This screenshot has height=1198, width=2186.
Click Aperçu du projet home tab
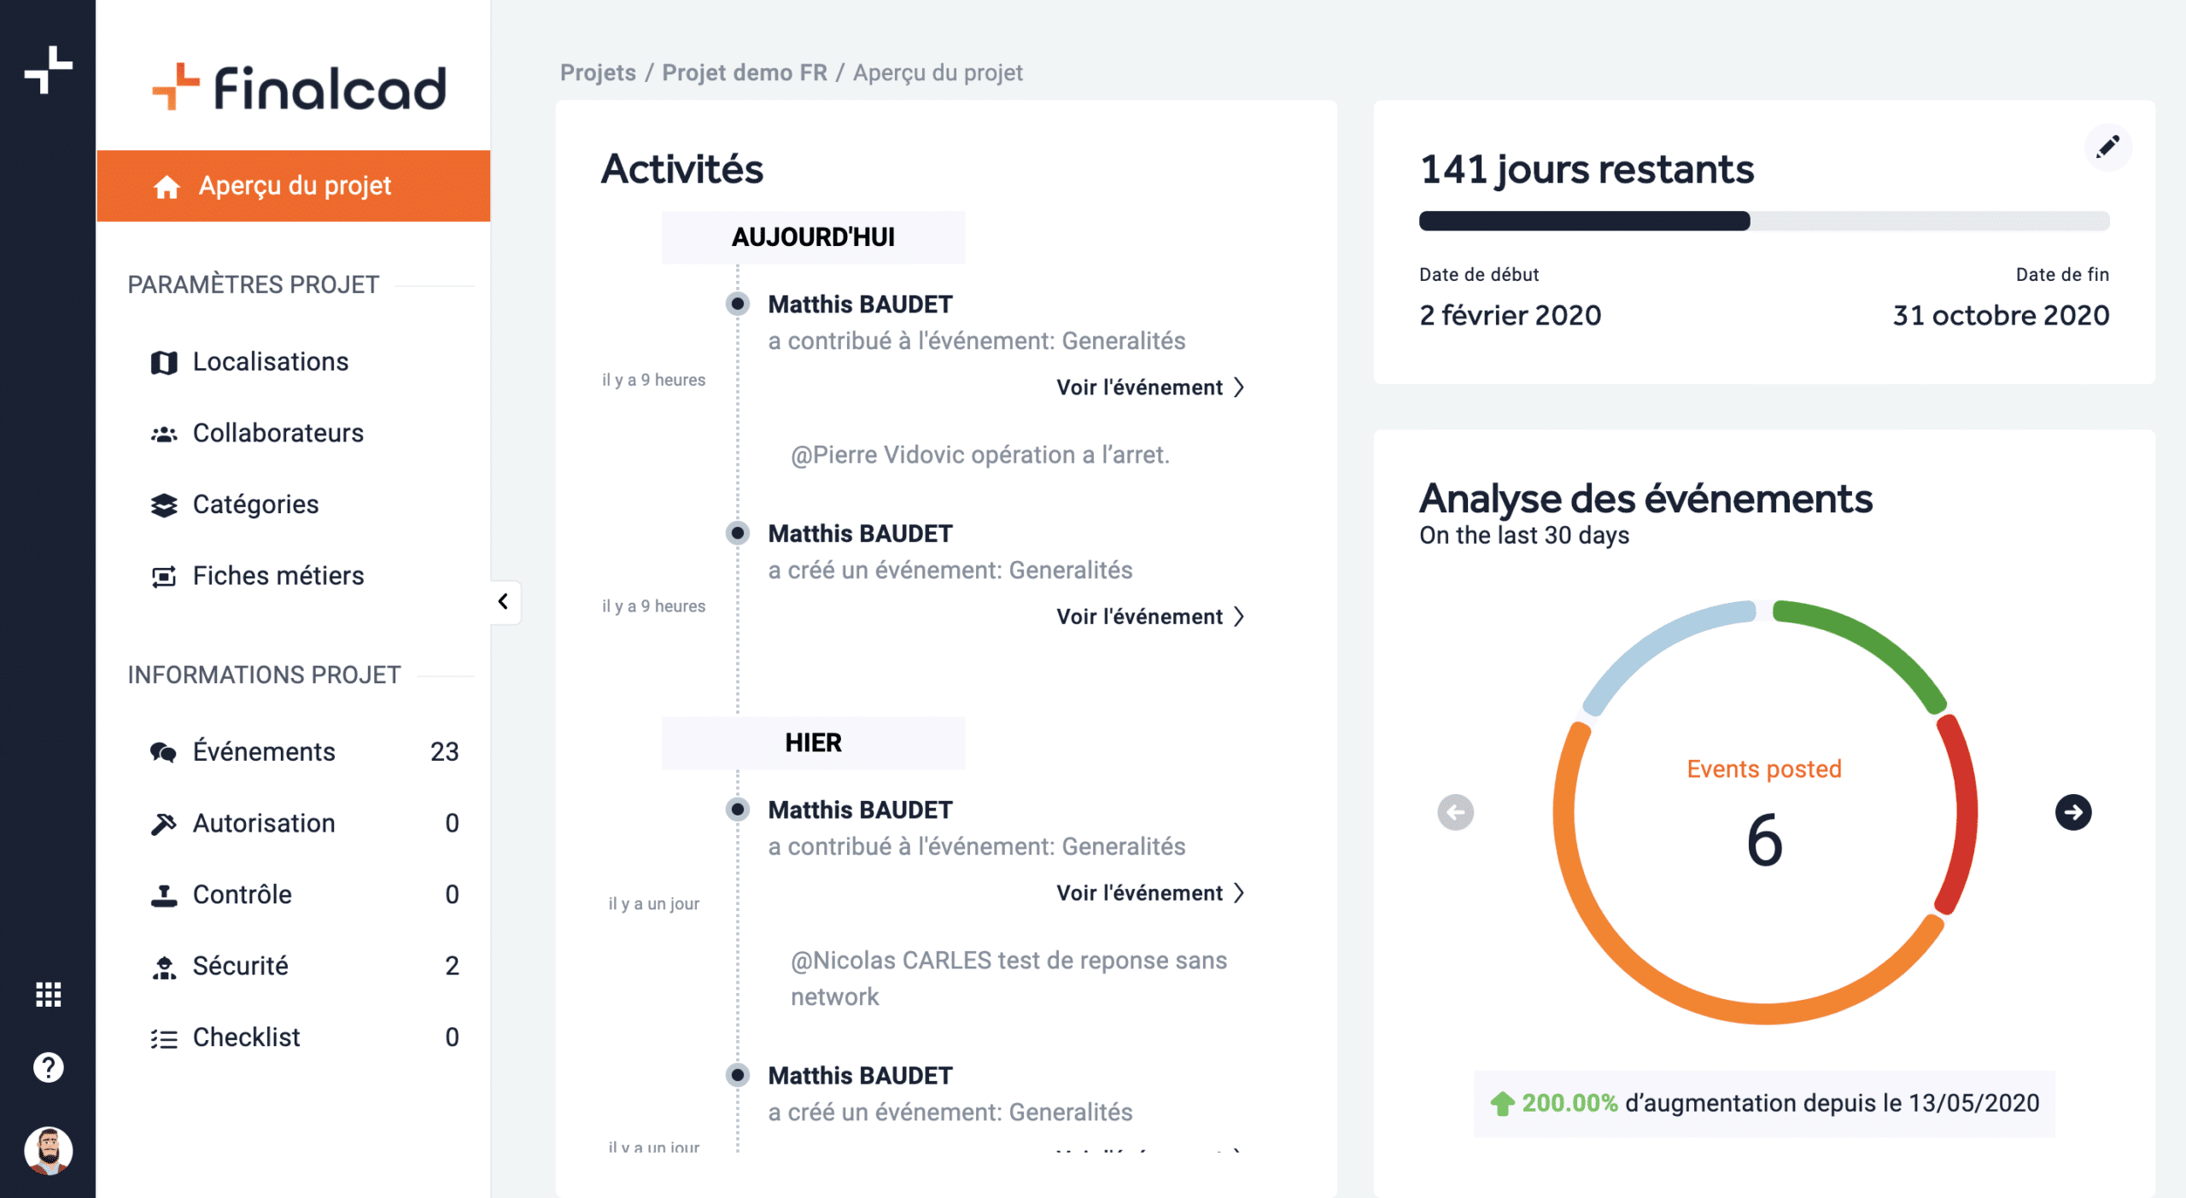(294, 186)
